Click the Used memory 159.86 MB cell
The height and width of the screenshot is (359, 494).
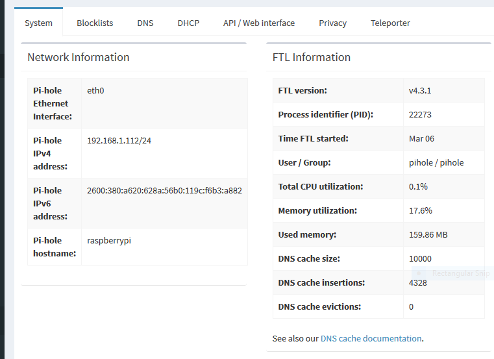point(444,234)
